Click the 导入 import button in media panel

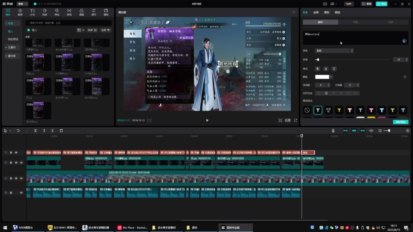click(x=32, y=30)
